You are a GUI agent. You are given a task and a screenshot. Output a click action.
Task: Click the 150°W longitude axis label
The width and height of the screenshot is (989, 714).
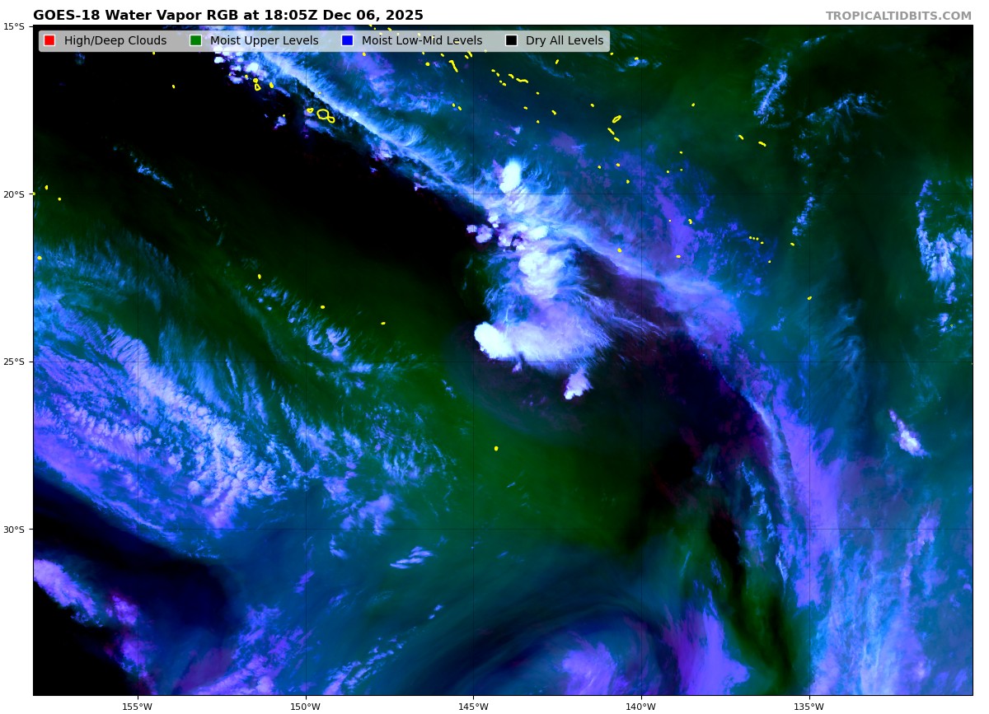click(305, 706)
